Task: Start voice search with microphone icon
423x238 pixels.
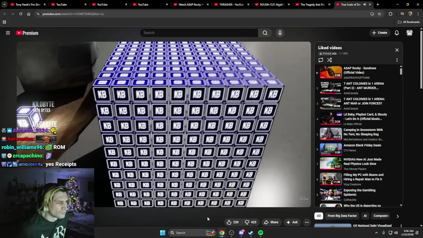Action: click(x=280, y=33)
